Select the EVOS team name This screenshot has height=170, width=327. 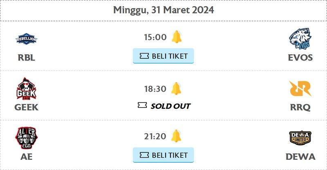(x=300, y=58)
